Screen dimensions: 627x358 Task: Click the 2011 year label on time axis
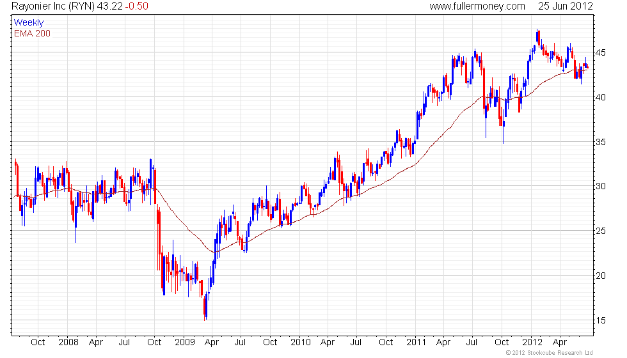pyautogui.click(x=417, y=343)
